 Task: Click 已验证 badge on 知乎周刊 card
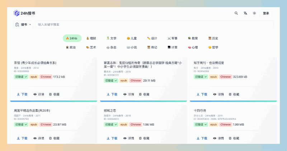(x=201, y=77)
